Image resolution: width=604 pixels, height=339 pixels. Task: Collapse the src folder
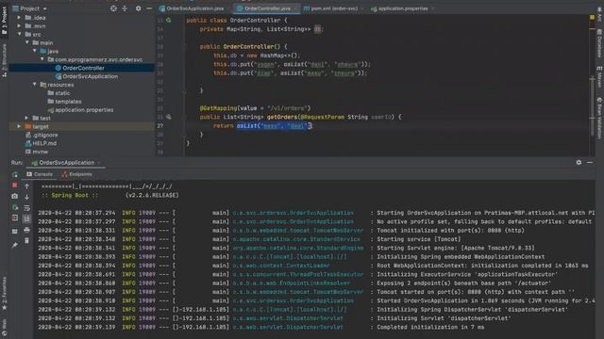point(19,34)
